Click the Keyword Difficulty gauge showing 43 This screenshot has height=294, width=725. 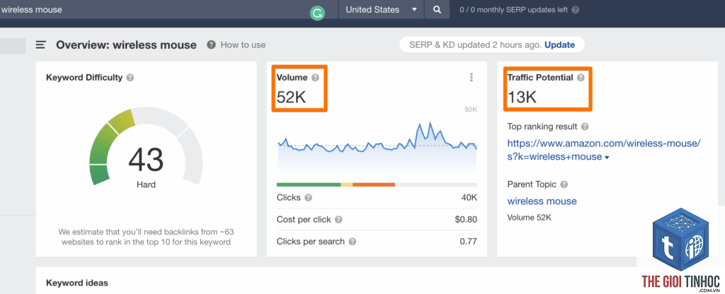(146, 148)
